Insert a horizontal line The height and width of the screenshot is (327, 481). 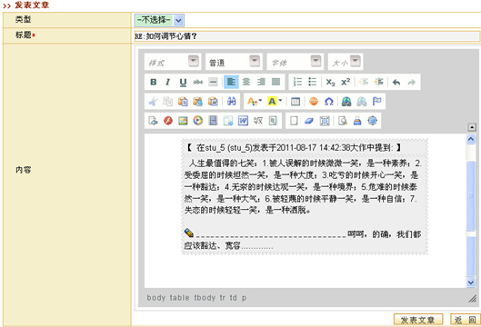[x=213, y=82]
